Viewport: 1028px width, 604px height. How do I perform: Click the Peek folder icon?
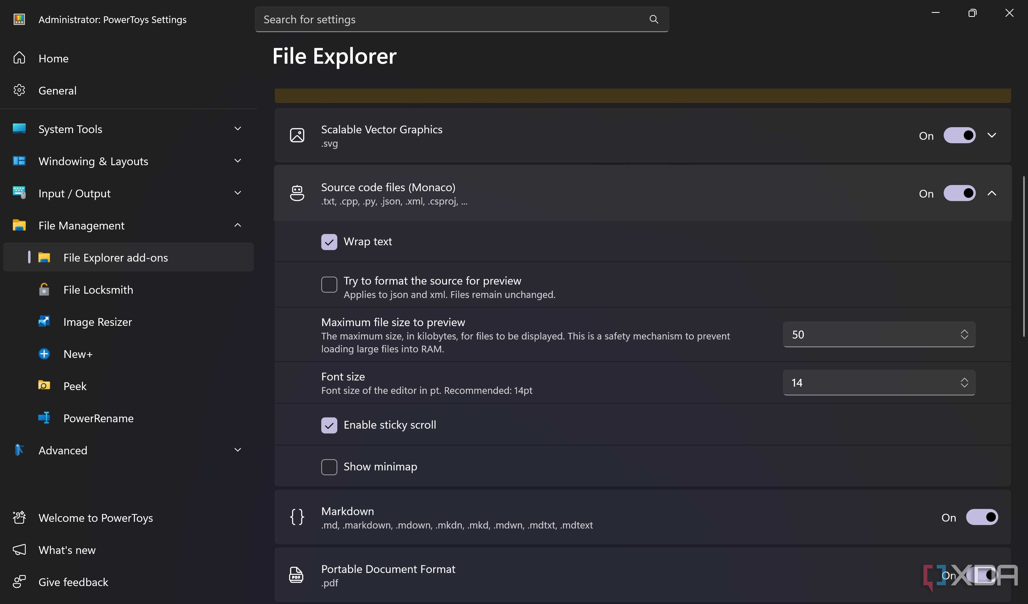tap(44, 386)
